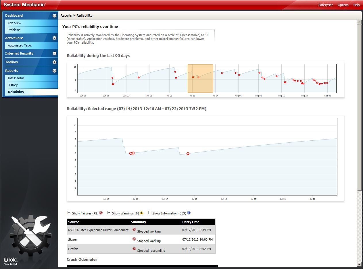Go to Automated Tasks under ActiveCare

(20, 45)
